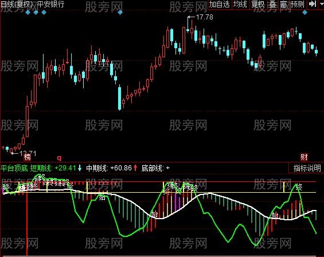Screen dimensions: 324x257
Task: Click the cyan diamond above the mid-chart dip
Action: (x=120, y=13)
